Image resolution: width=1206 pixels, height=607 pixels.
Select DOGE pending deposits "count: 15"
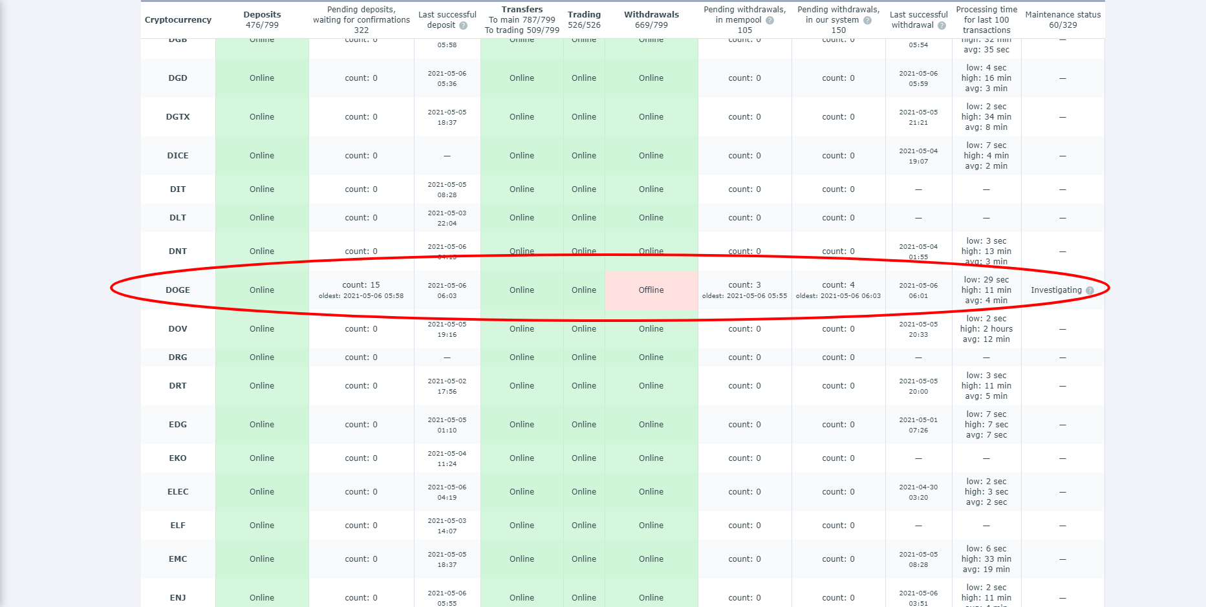[x=361, y=285]
